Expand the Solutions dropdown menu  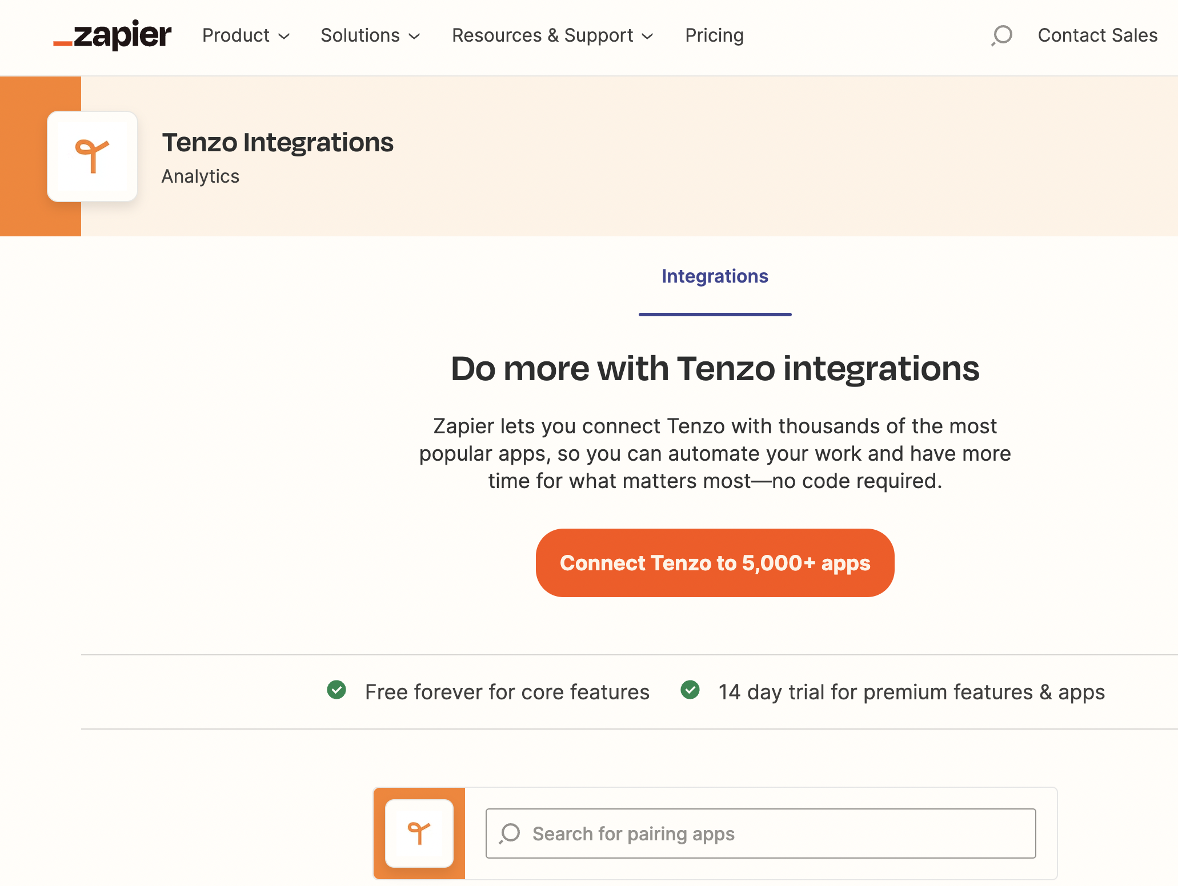370,35
